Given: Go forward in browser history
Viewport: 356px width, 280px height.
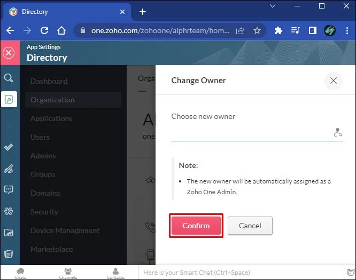Looking at the screenshot, I should click(27, 30).
